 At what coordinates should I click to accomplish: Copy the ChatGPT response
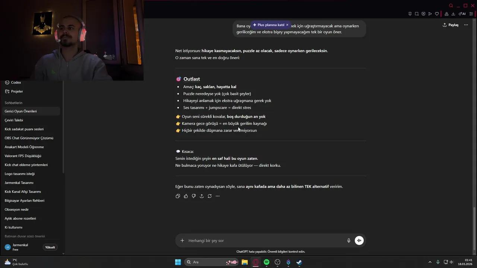pos(178,196)
